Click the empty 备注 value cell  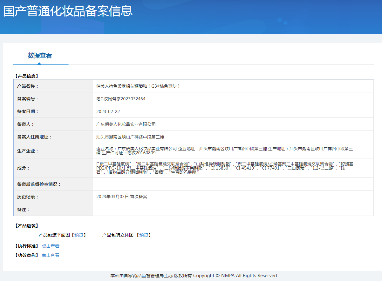click(233, 210)
